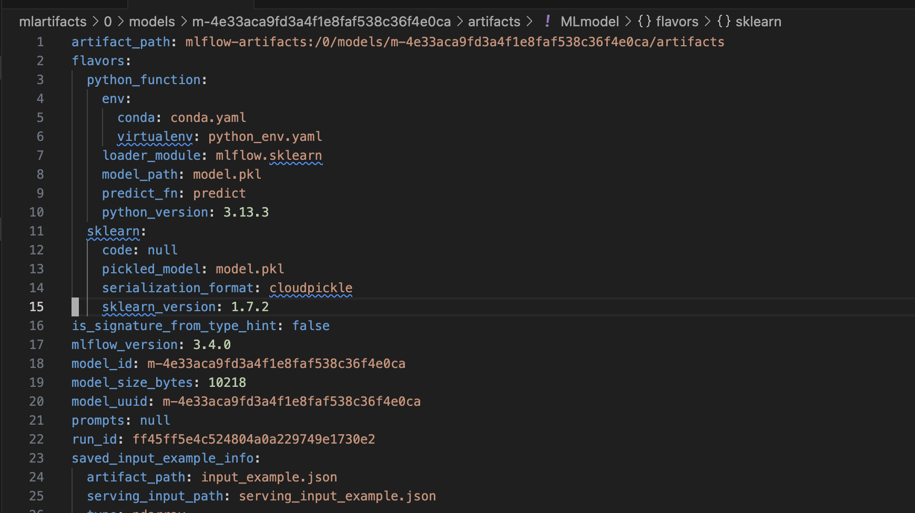
Task: Open the mlartifacts breadcrumb folder
Action: pyautogui.click(x=53, y=22)
